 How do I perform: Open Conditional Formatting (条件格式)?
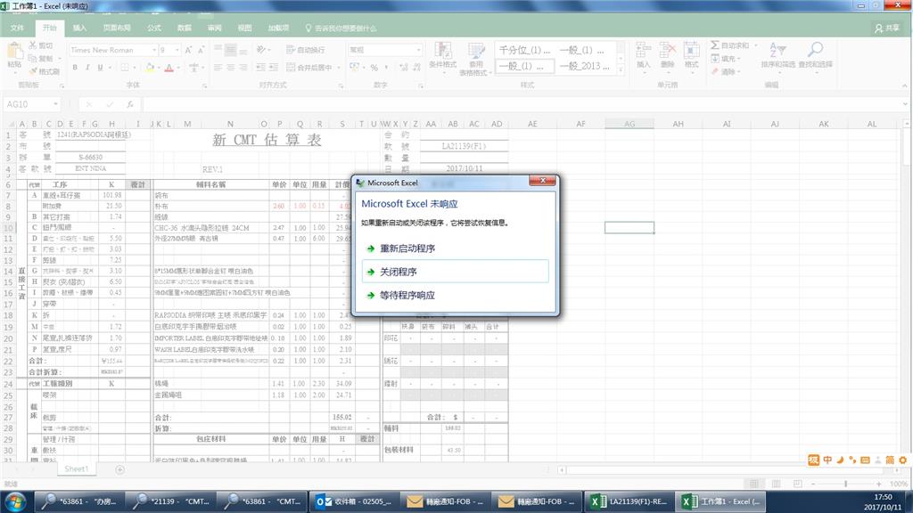pyautogui.click(x=442, y=56)
